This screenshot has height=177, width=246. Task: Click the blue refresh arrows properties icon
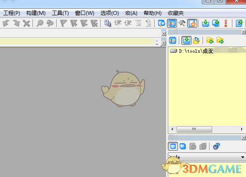217,146
